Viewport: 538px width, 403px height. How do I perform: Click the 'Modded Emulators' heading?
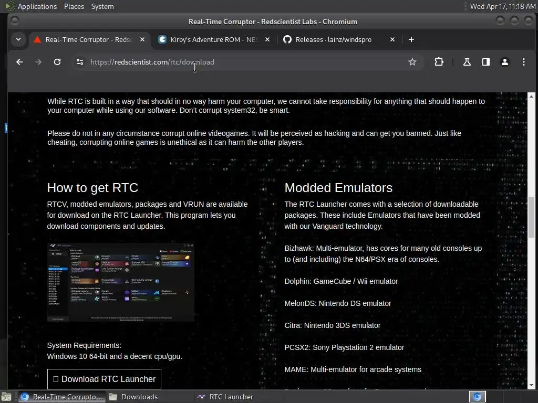tap(338, 188)
